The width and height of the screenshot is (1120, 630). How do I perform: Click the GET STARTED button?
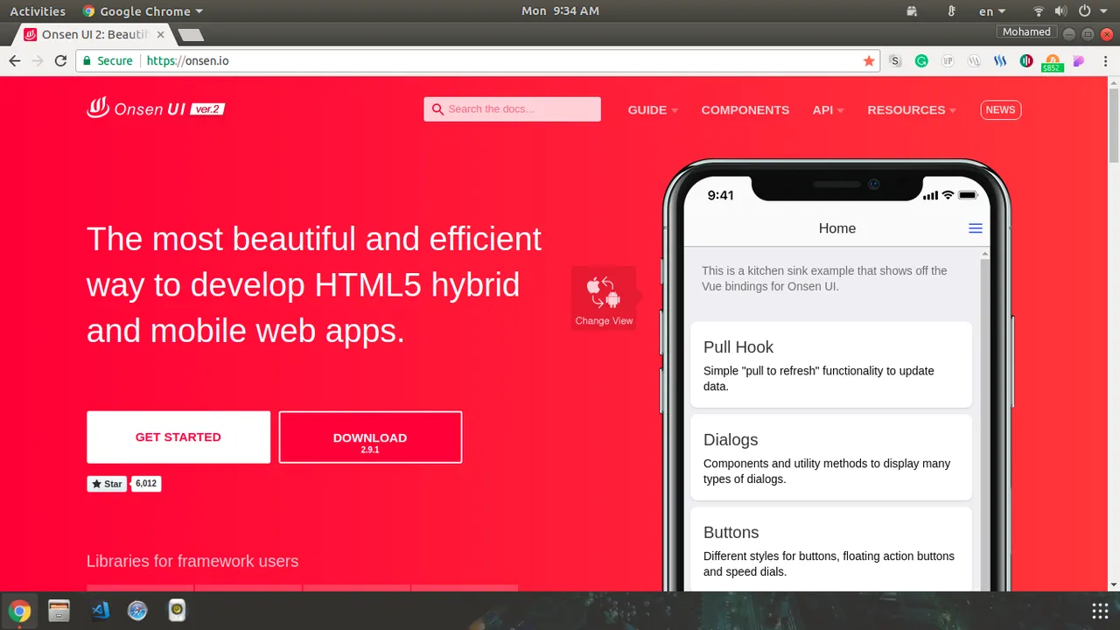[178, 437]
